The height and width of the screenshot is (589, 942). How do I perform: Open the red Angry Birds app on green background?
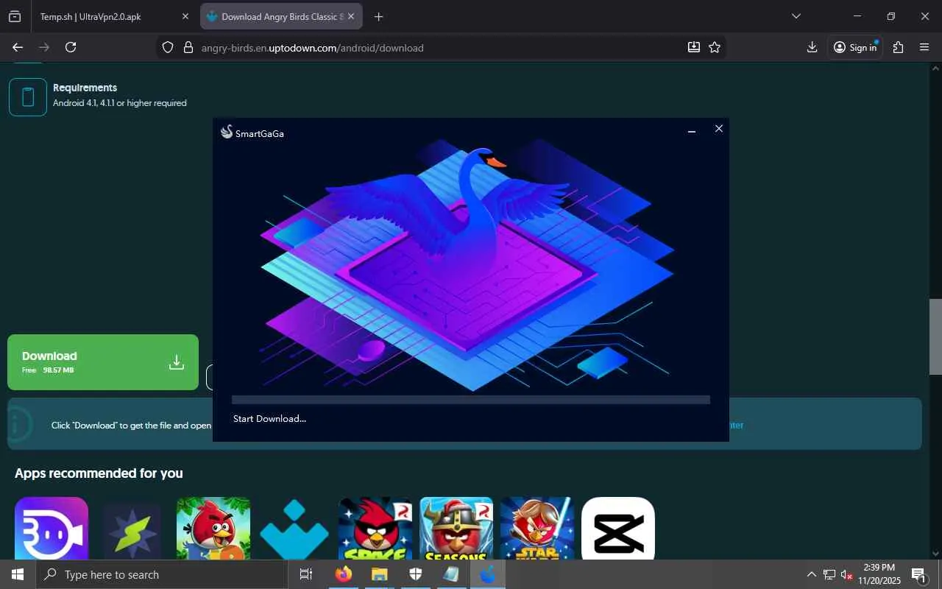point(213,528)
